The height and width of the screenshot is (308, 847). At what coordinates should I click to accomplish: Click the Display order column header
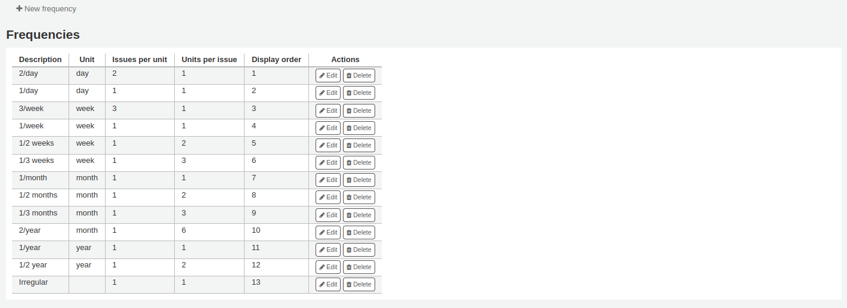tap(276, 60)
